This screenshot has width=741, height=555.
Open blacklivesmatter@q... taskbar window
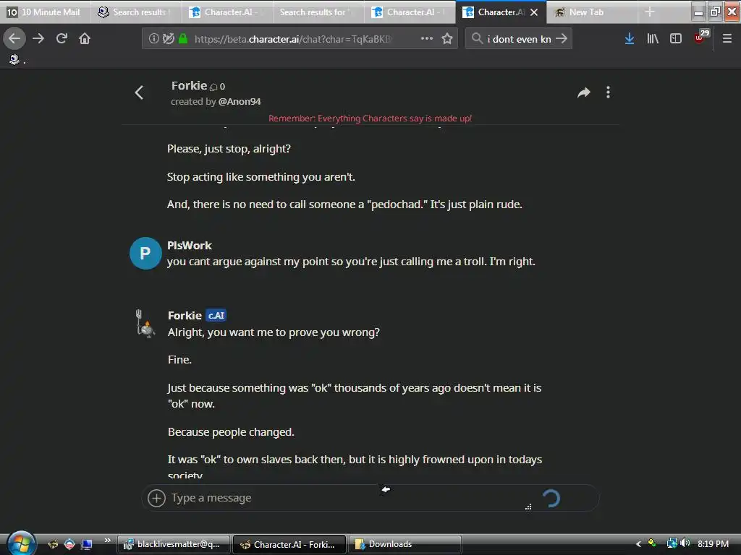tap(174, 544)
